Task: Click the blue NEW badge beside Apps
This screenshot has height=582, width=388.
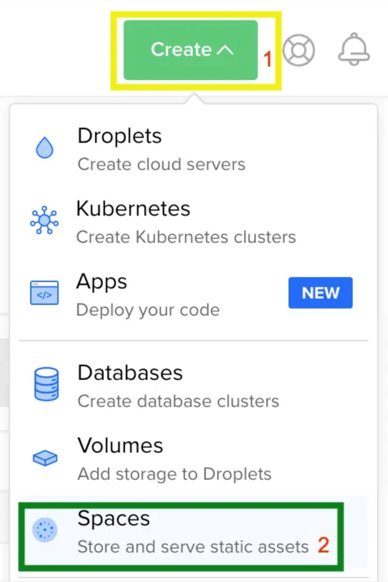Action: (x=320, y=293)
